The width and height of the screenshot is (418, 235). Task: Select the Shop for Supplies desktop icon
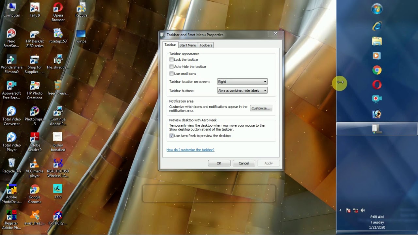click(x=35, y=64)
